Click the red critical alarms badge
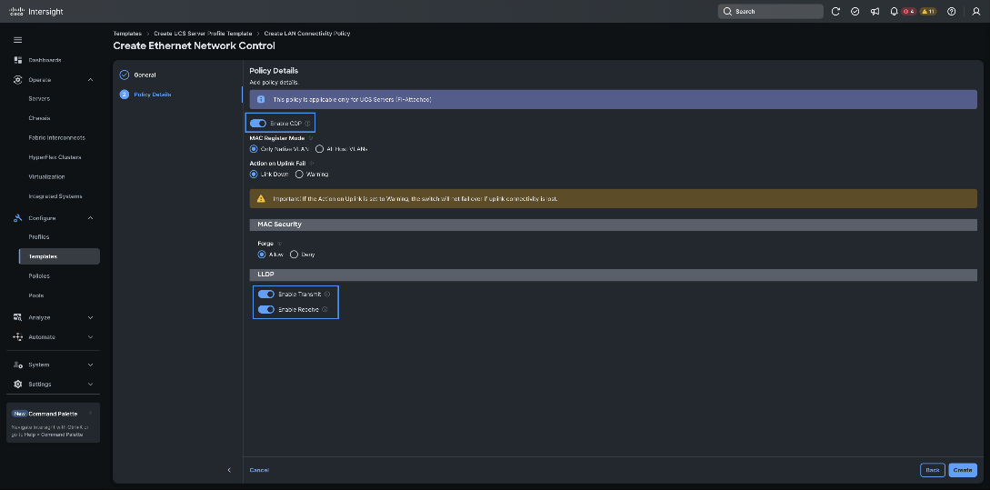Screen dimensions: 990x490 909,12
